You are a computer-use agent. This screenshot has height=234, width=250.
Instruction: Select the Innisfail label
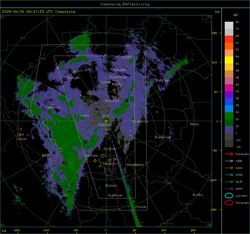coord(112,101)
